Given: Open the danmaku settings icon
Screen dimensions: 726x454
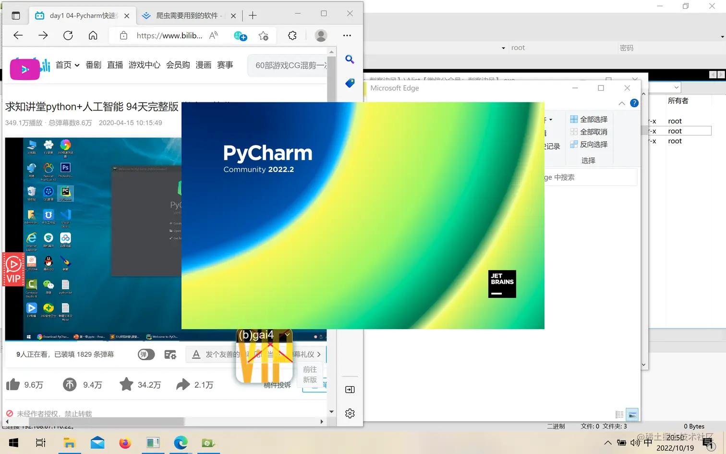Looking at the screenshot, I should [x=170, y=355].
